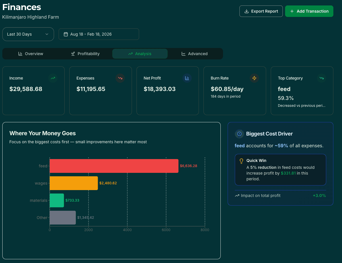Click the calendar icon in the date range field
Viewport: 342px width, 263px height.
tap(66, 34)
